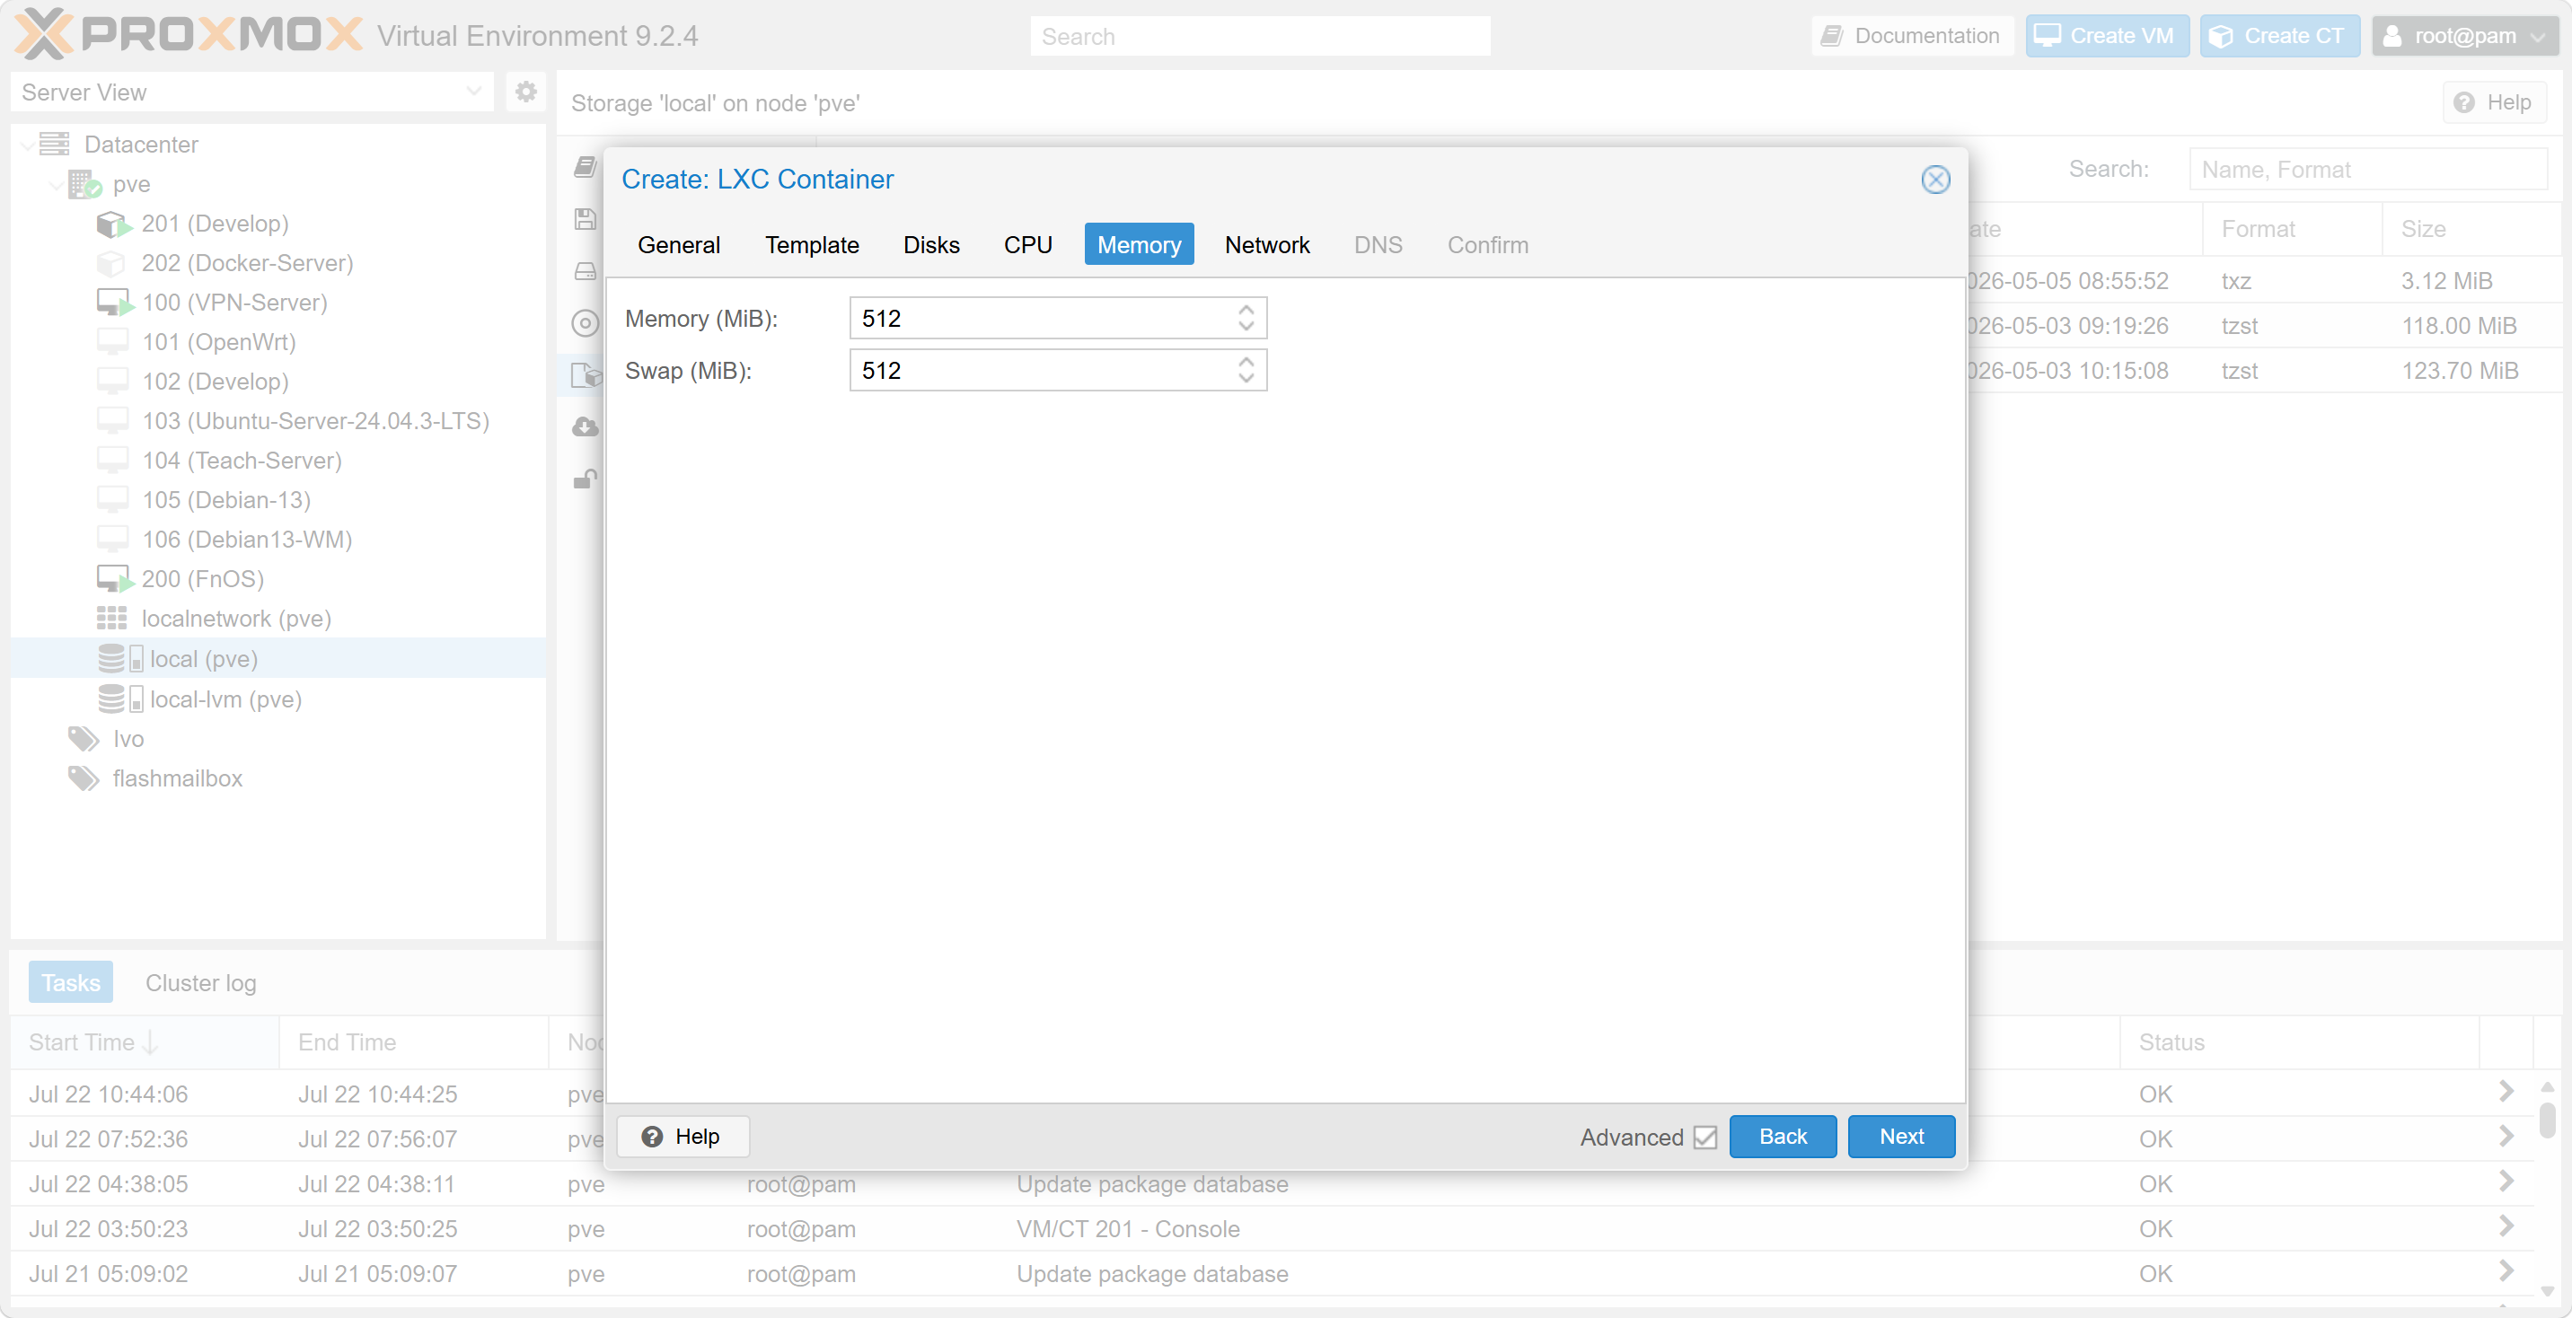Collapse the Datacenter tree node
Viewport: 2572px width, 1318px height.
[x=28, y=145]
